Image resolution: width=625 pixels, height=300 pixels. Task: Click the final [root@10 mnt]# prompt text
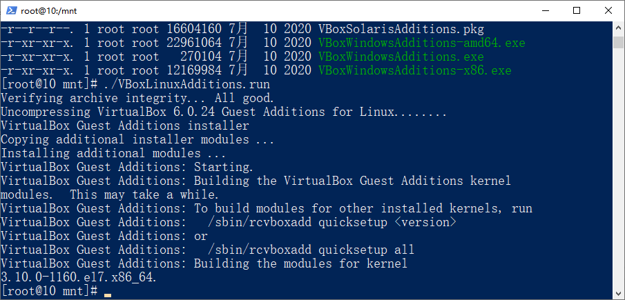[50, 291]
